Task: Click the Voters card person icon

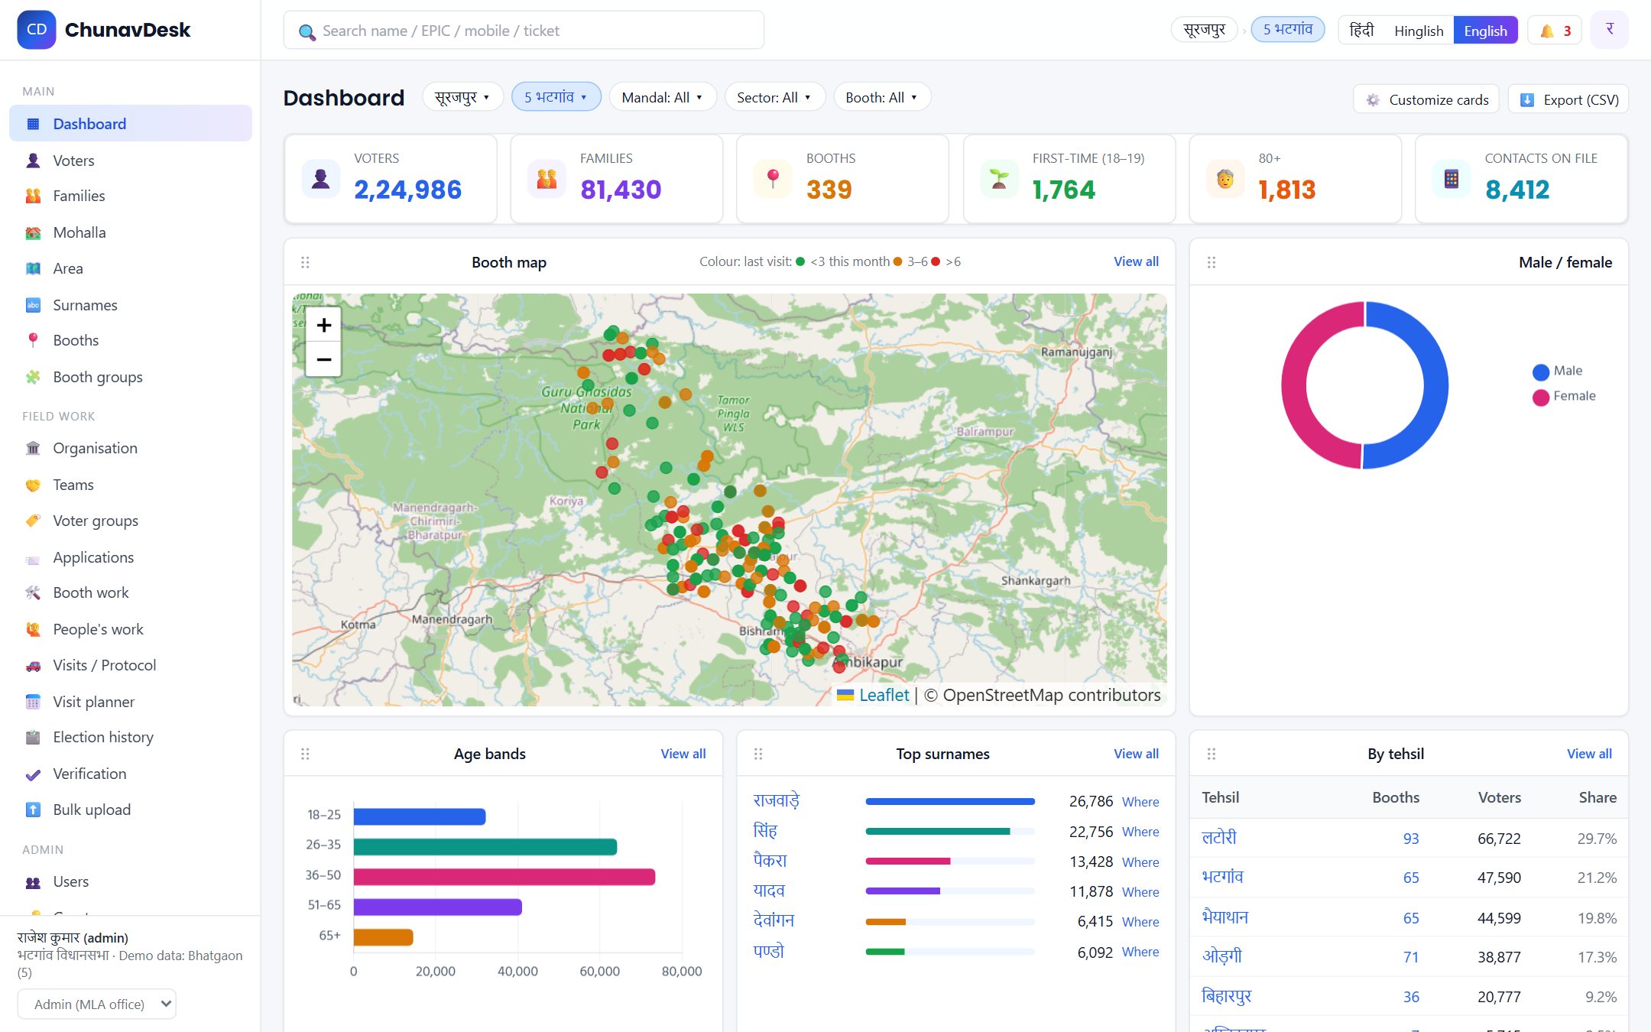Action: tap(321, 179)
